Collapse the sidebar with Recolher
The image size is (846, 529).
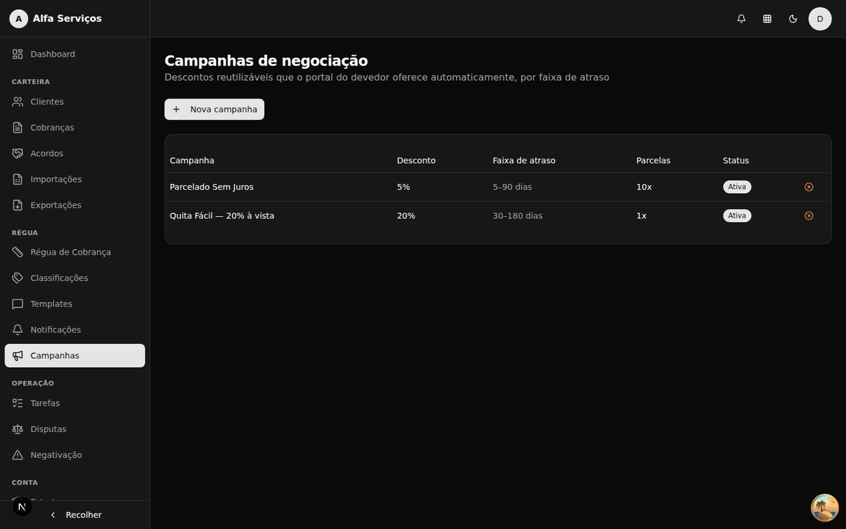[x=75, y=515]
